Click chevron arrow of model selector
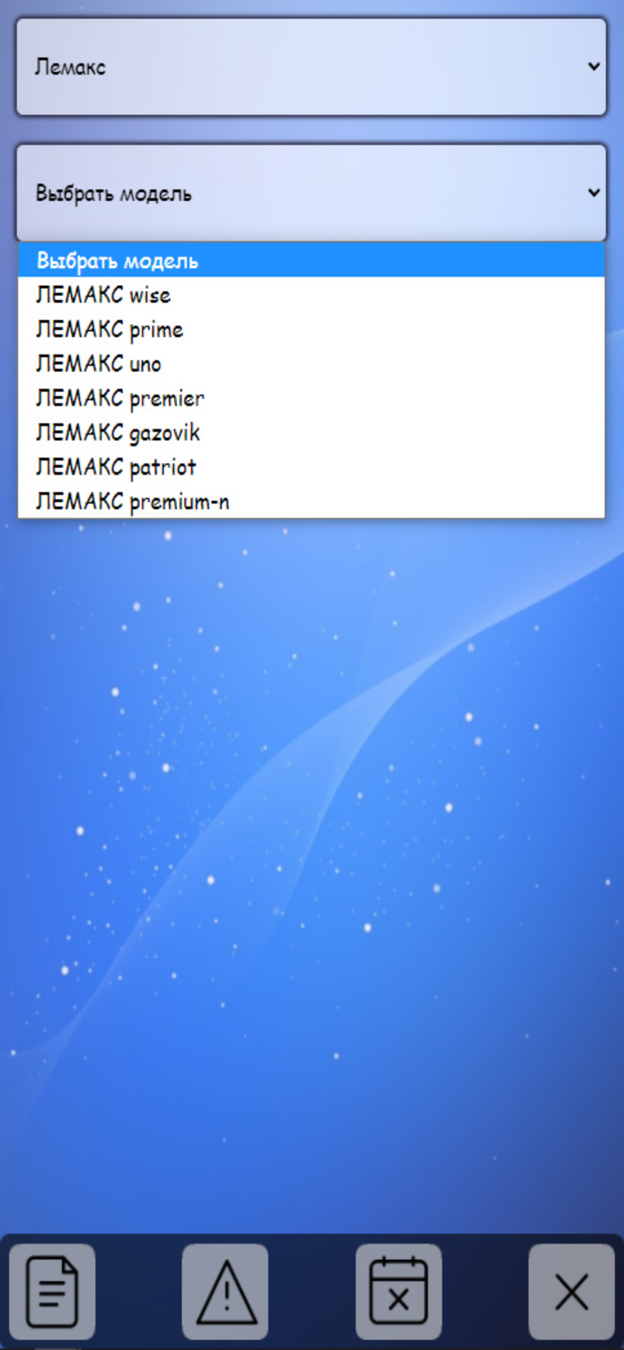Screen dimensions: 624x1350 click(594, 192)
